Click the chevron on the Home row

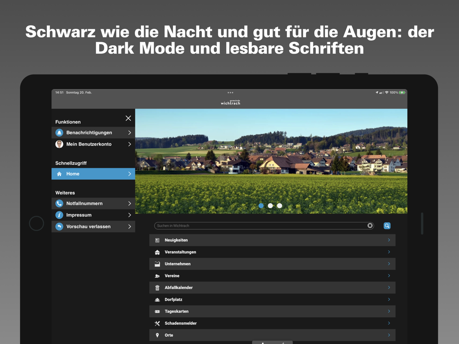129,174
